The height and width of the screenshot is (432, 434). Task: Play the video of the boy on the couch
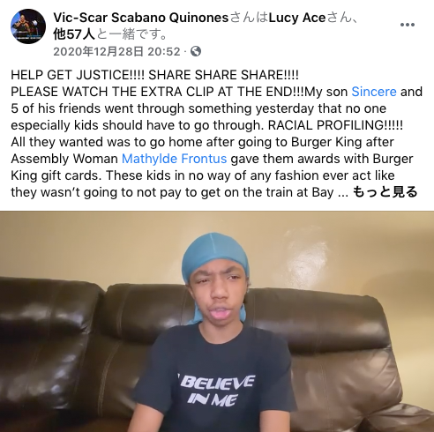click(217, 322)
